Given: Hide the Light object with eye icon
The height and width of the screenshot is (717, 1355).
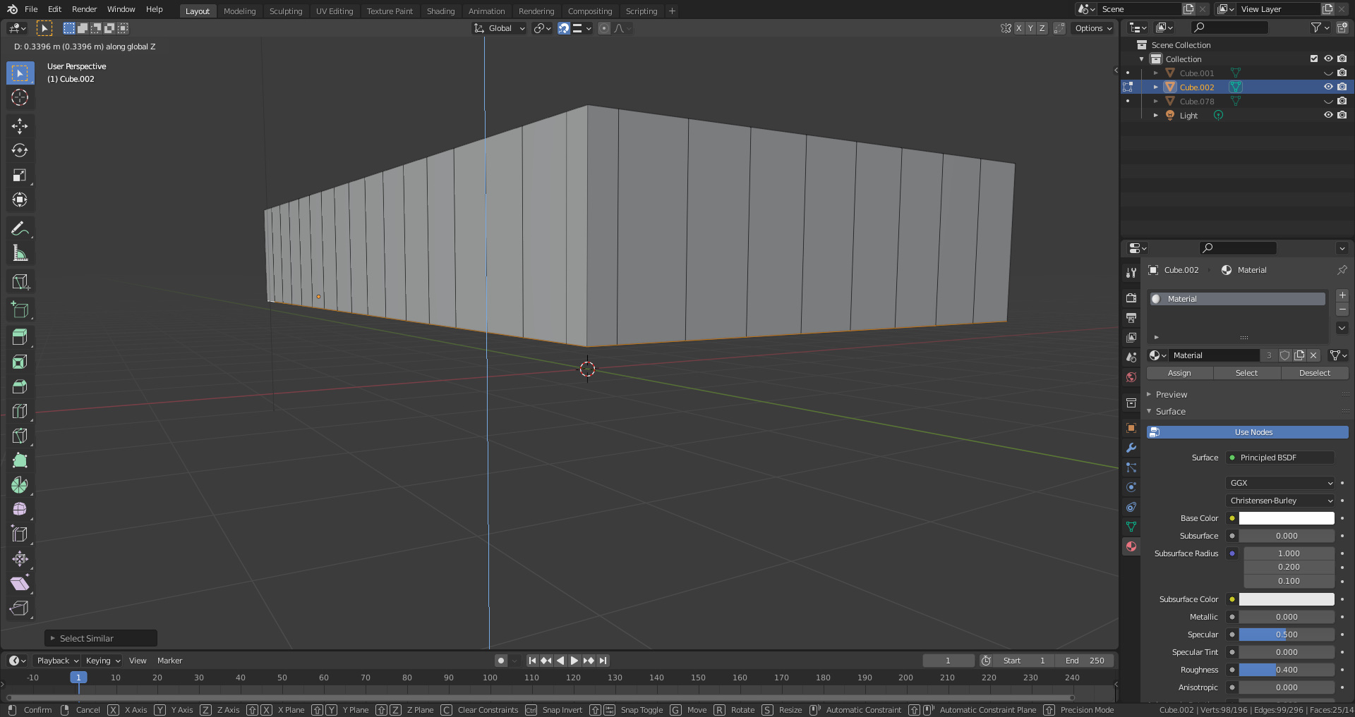Looking at the screenshot, I should (x=1327, y=115).
